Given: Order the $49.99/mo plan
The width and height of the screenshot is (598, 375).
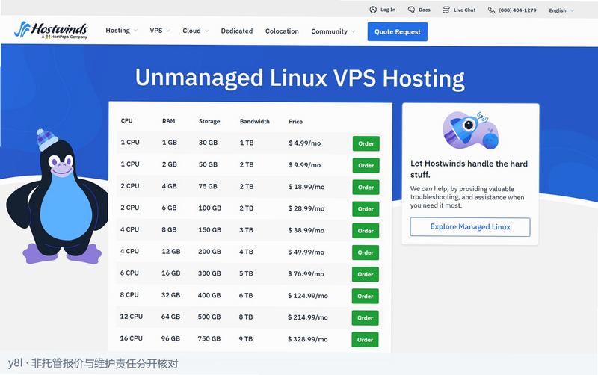Looking at the screenshot, I should coord(366,252).
